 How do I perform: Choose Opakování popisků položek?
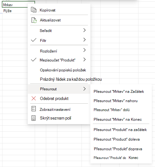[x=63, y=70]
